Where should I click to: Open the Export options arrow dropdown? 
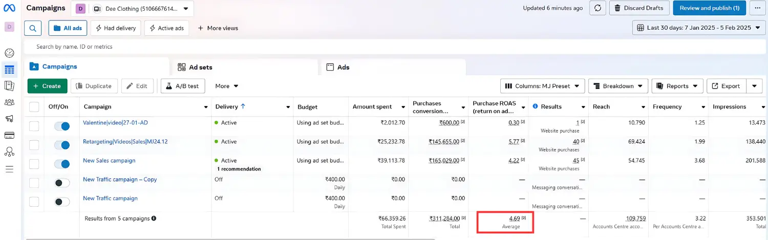[754, 86]
